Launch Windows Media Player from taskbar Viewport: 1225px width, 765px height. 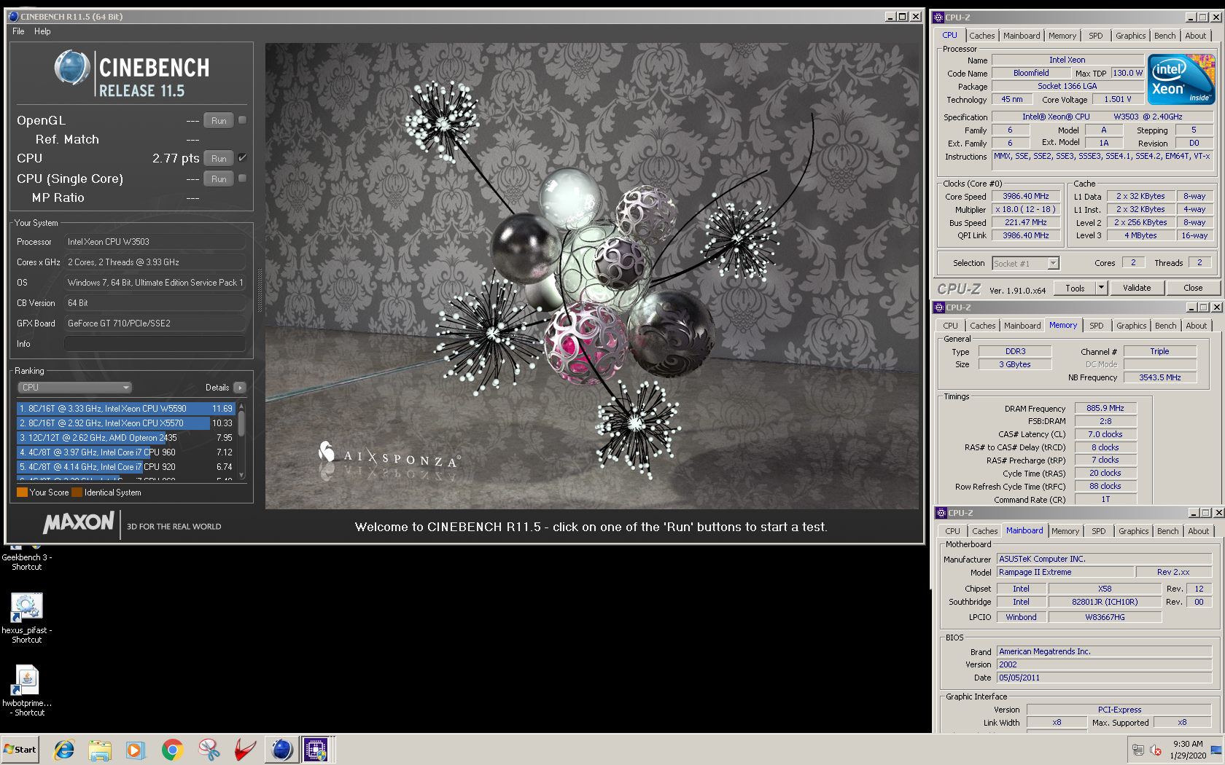[x=136, y=749]
